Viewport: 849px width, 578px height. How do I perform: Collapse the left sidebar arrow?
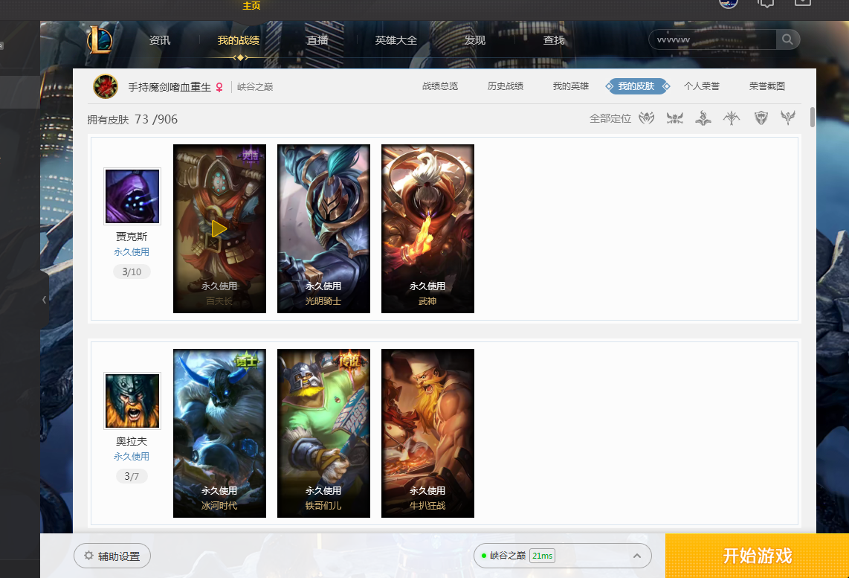click(x=44, y=299)
